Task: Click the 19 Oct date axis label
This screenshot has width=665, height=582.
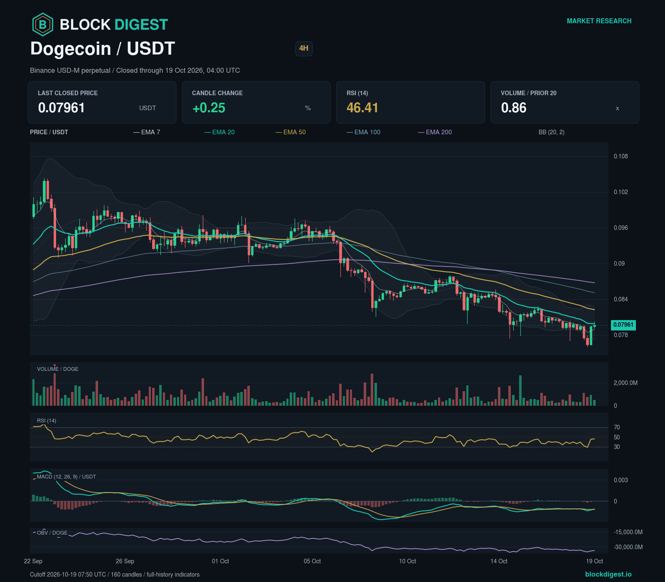Action: click(x=594, y=561)
